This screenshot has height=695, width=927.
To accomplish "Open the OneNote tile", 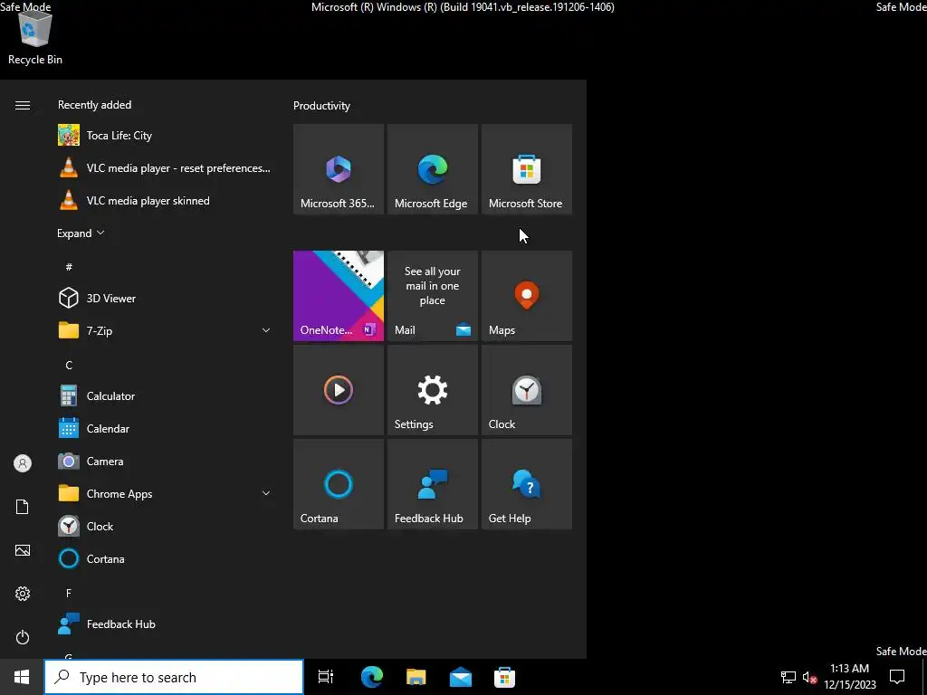I will 339,296.
